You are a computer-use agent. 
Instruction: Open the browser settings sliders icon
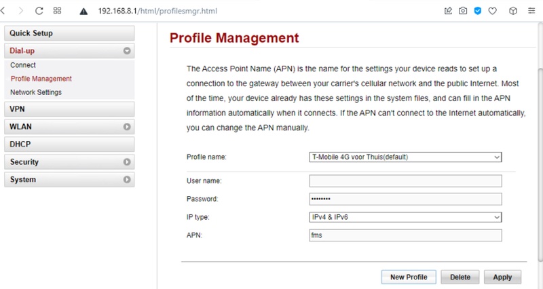(x=531, y=11)
